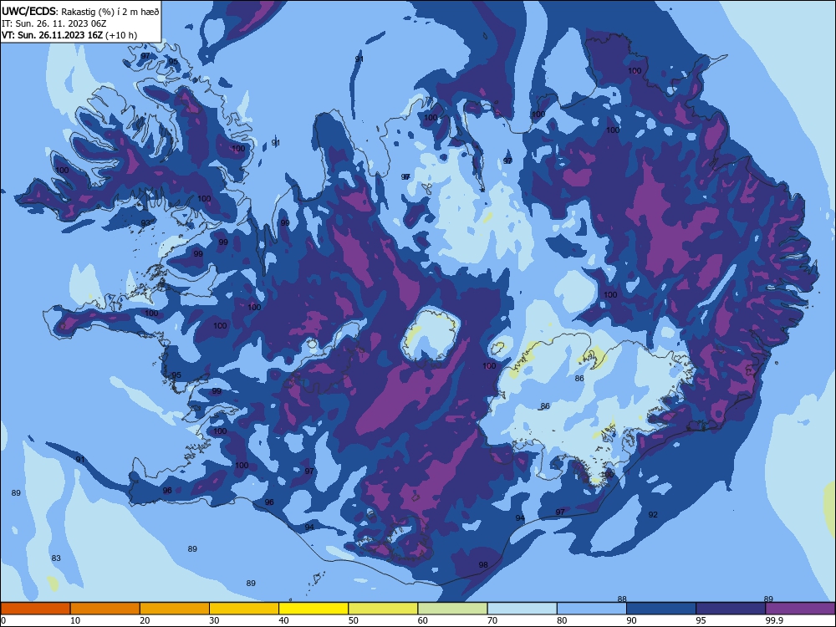The width and height of the screenshot is (836, 627).
Task: Click the '98' humidity value on the map
Action: tap(483, 564)
